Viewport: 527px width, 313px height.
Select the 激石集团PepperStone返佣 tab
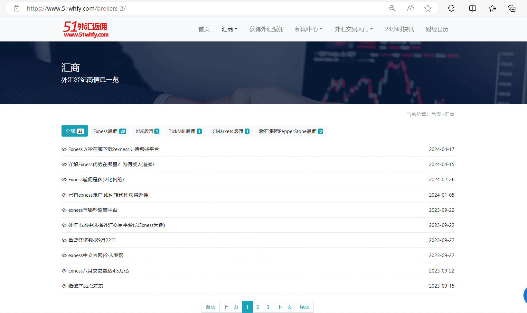click(x=291, y=131)
